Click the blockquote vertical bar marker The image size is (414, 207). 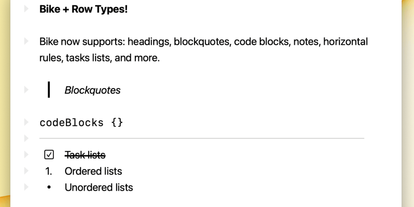point(49,90)
